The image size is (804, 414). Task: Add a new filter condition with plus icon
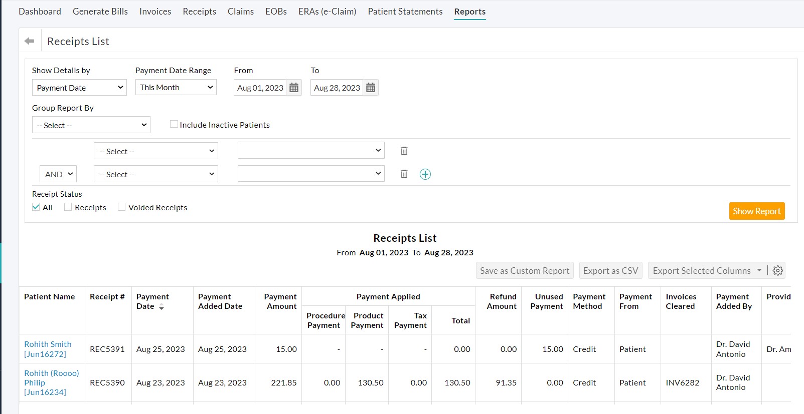(425, 174)
